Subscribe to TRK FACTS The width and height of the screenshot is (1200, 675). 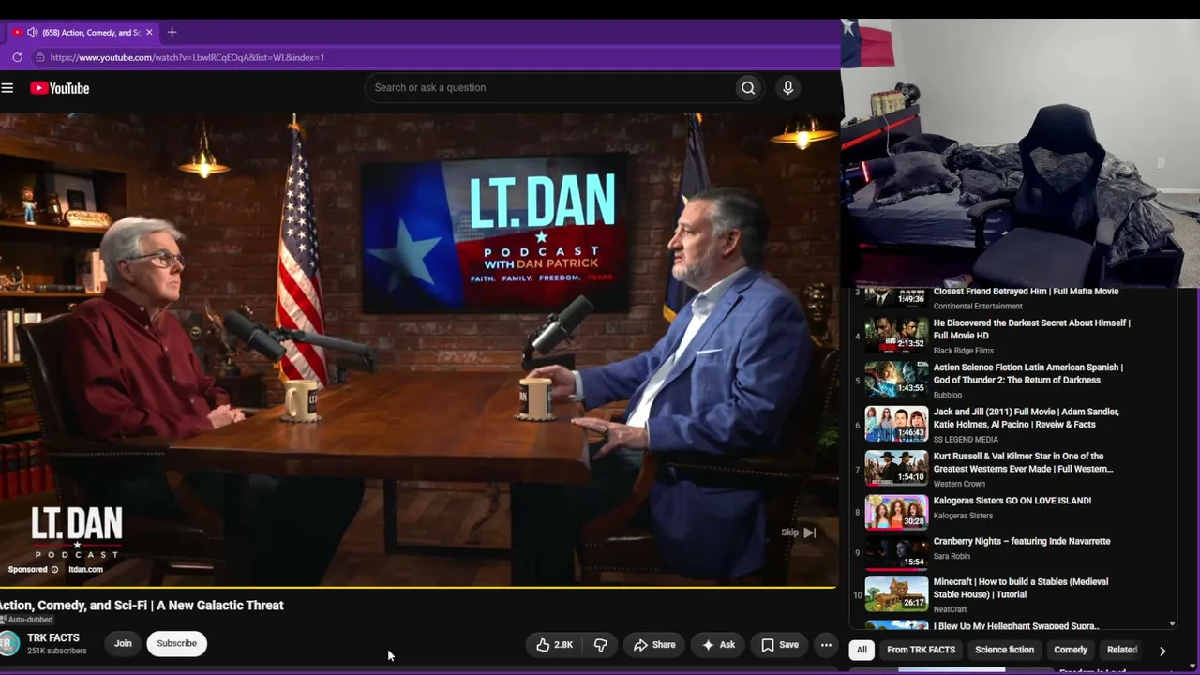[x=176, y=643]
